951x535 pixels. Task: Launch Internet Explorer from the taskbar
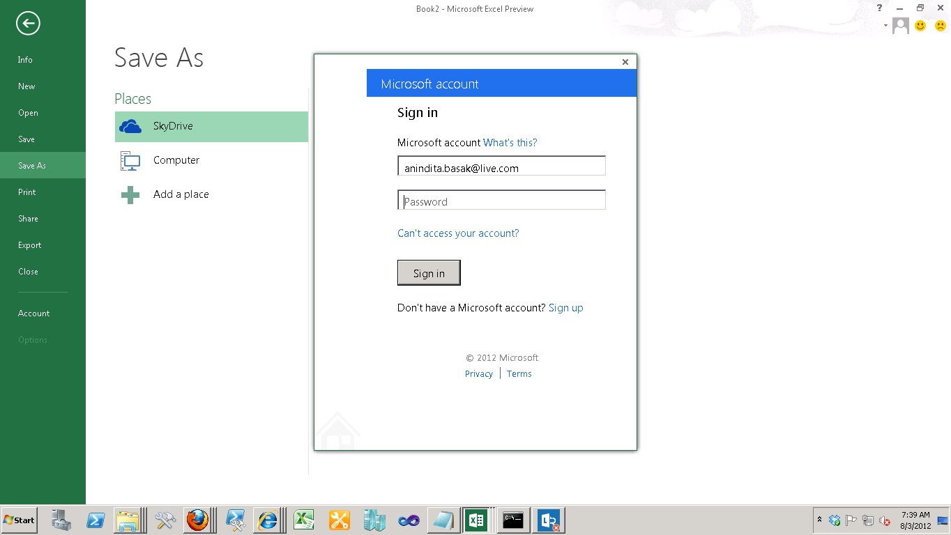[x=268, y=520]
